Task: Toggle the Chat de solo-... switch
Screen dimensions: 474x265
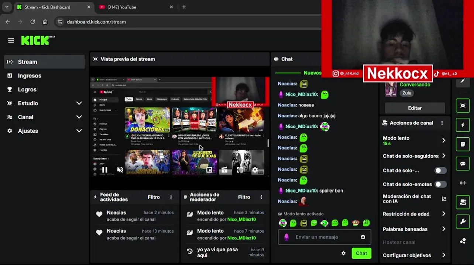Action: [x=440, y=170]
